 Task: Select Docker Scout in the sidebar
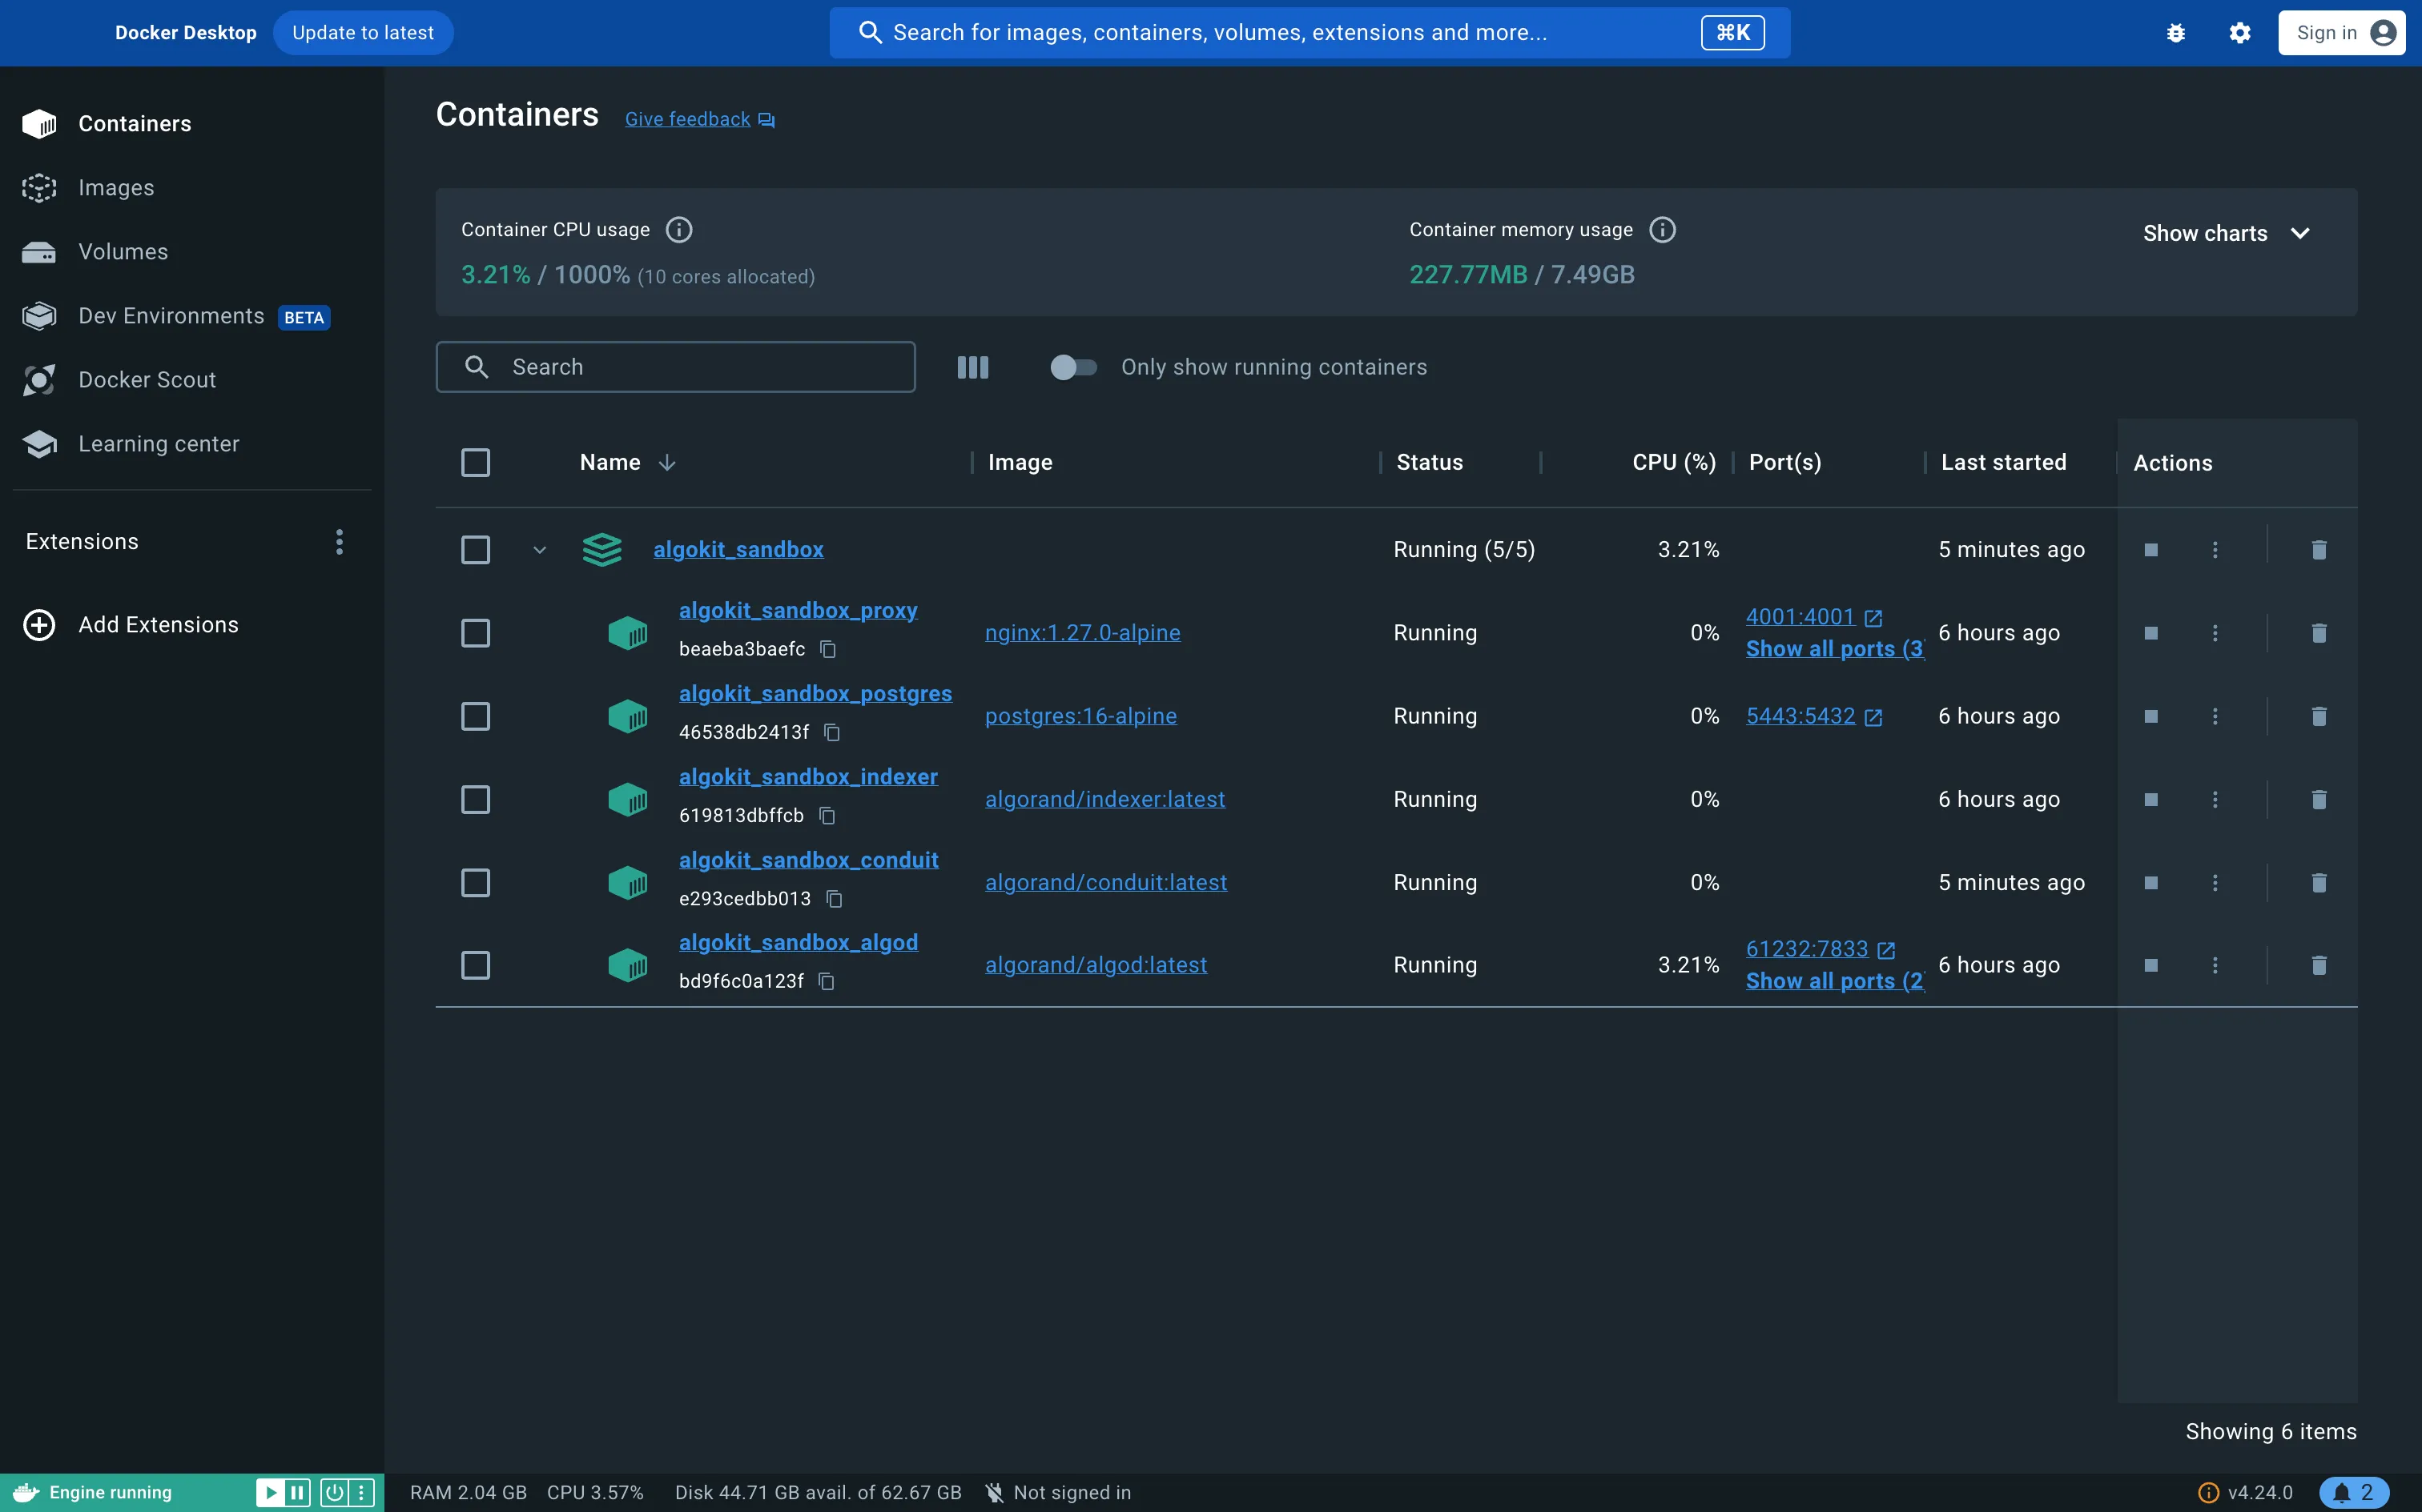147,380
